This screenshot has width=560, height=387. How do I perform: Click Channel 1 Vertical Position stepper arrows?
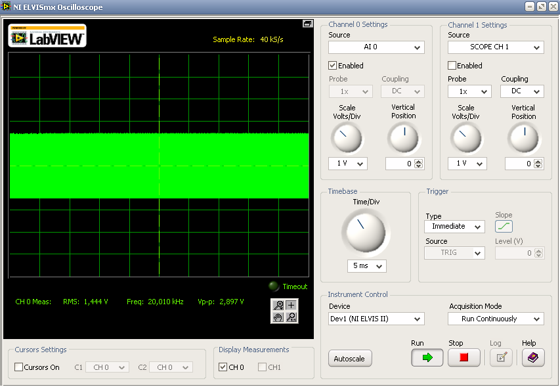(x=538, y=164)
